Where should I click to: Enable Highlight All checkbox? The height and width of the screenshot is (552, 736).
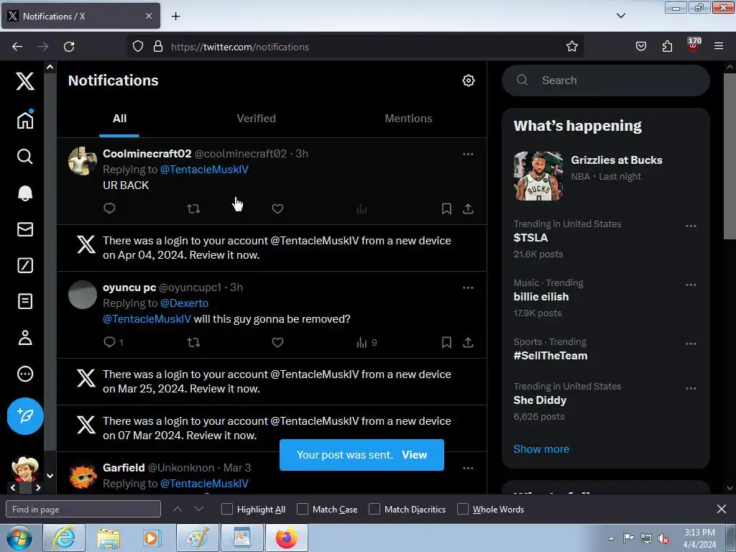pyautogui.click(x=226, y=510)
